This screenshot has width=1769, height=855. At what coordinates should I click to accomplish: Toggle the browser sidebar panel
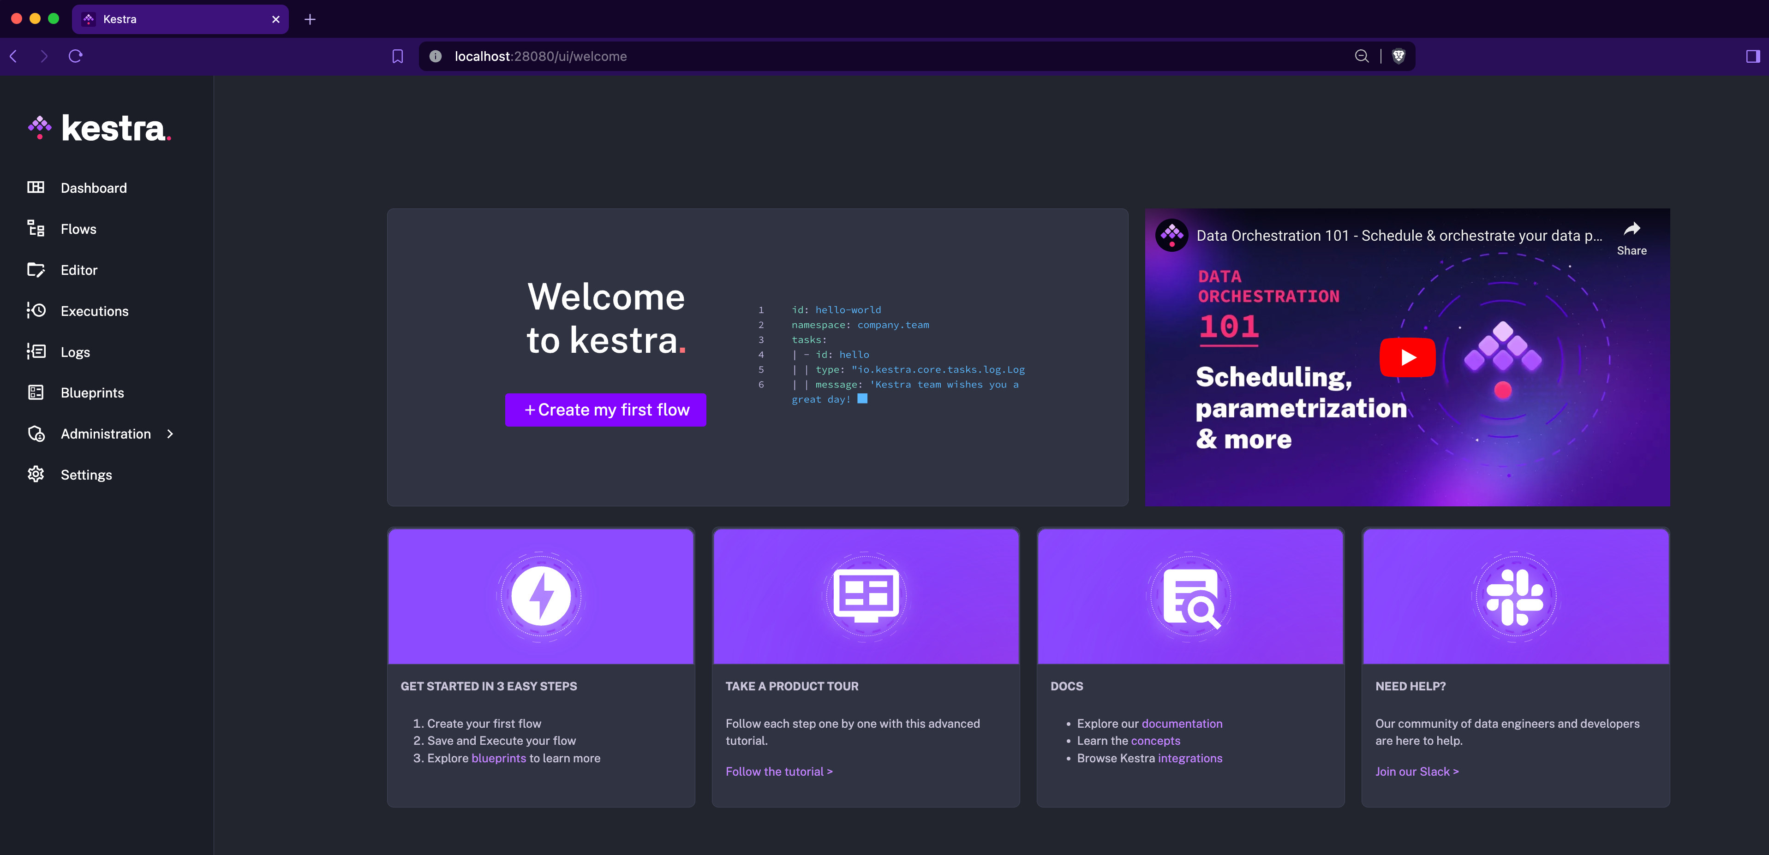click(1751, 56)
